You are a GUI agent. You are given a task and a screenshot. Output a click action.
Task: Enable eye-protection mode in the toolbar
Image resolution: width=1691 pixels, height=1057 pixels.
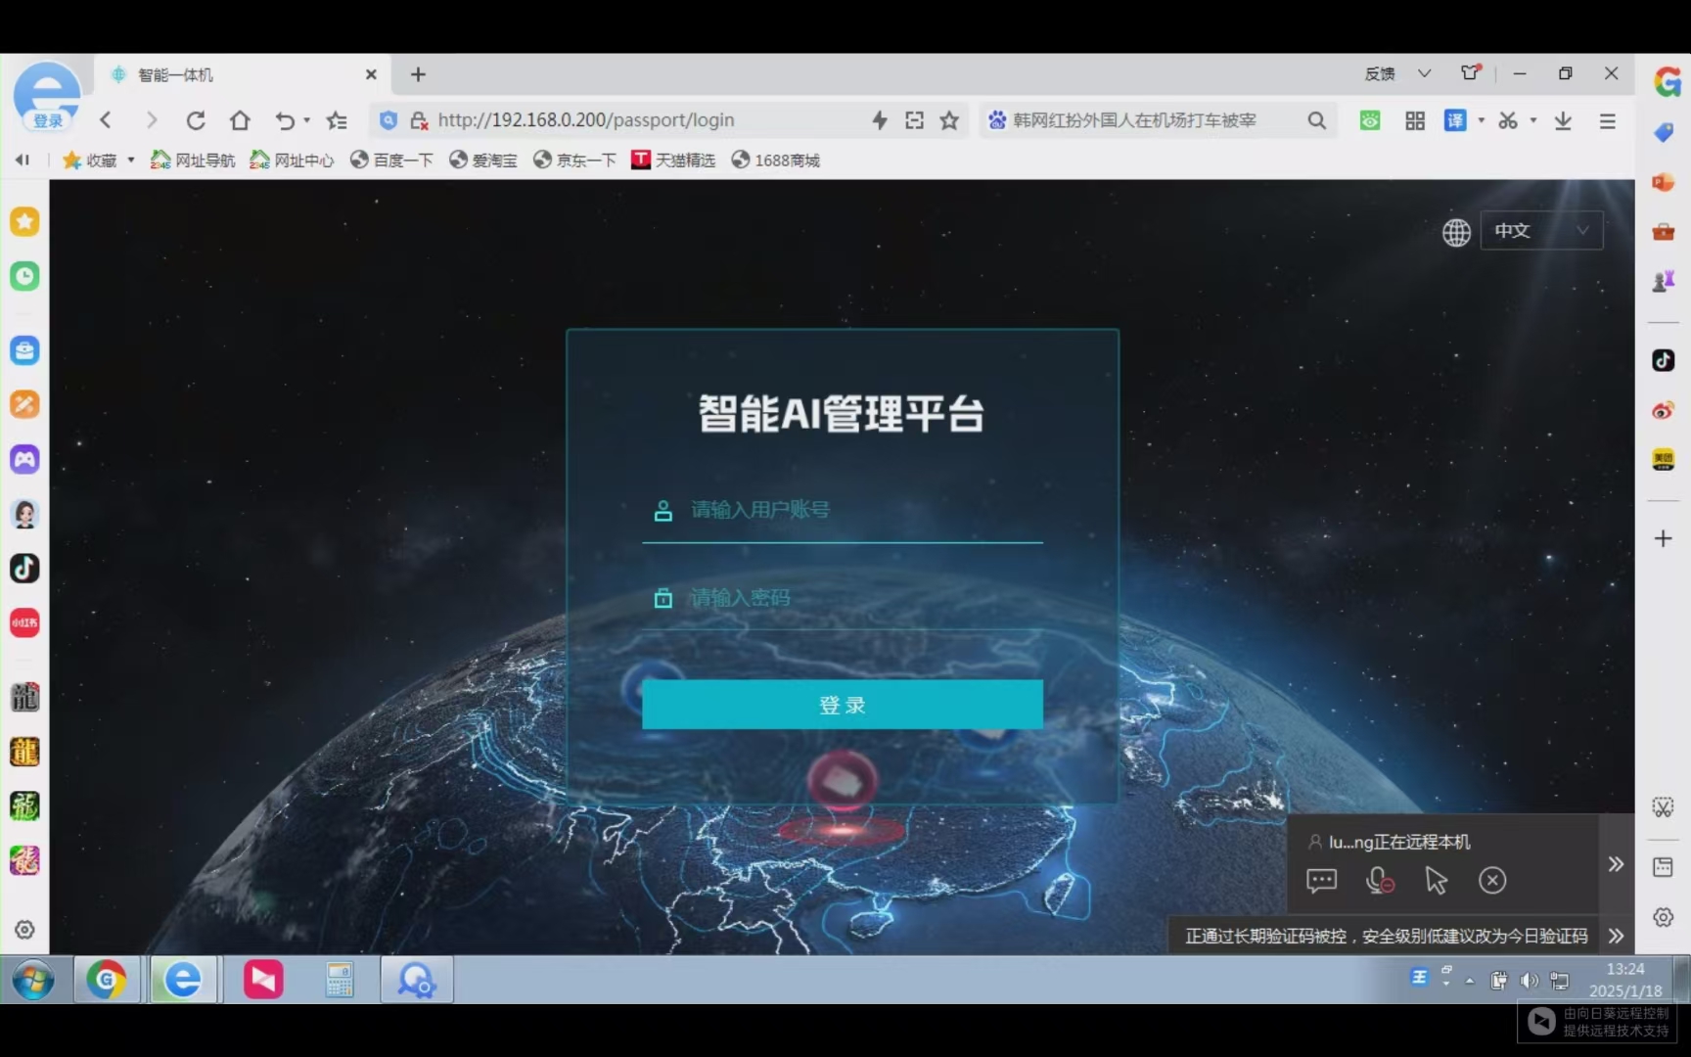pos(1369,119)
